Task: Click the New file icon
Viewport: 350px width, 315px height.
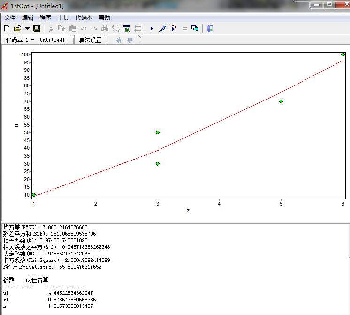Action: pos(7,28)
